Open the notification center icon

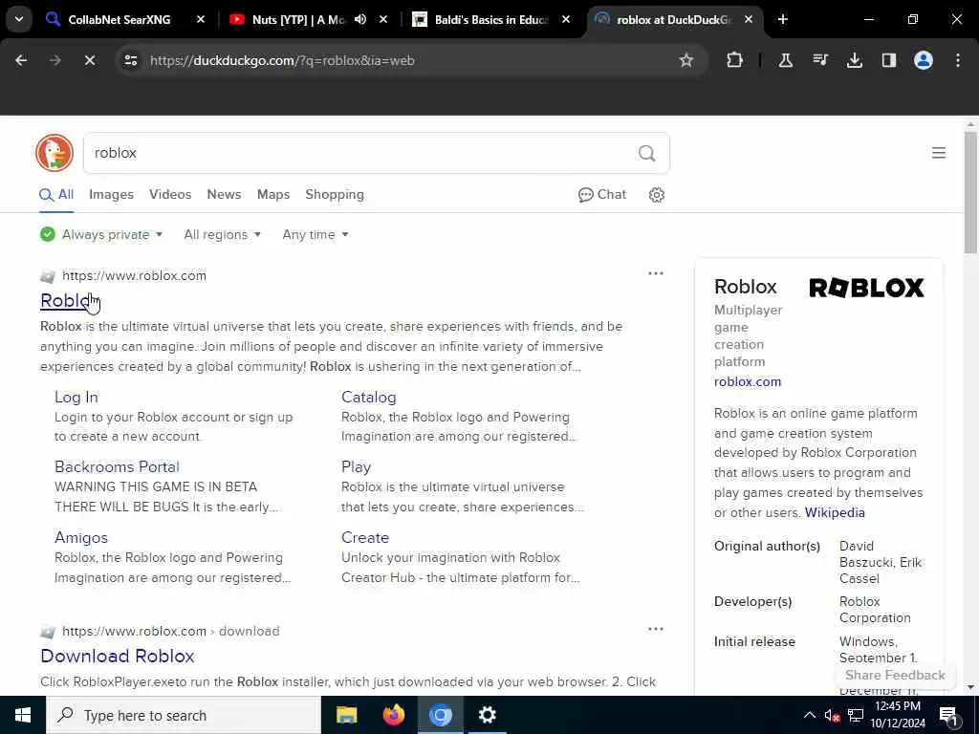[949, 715]
